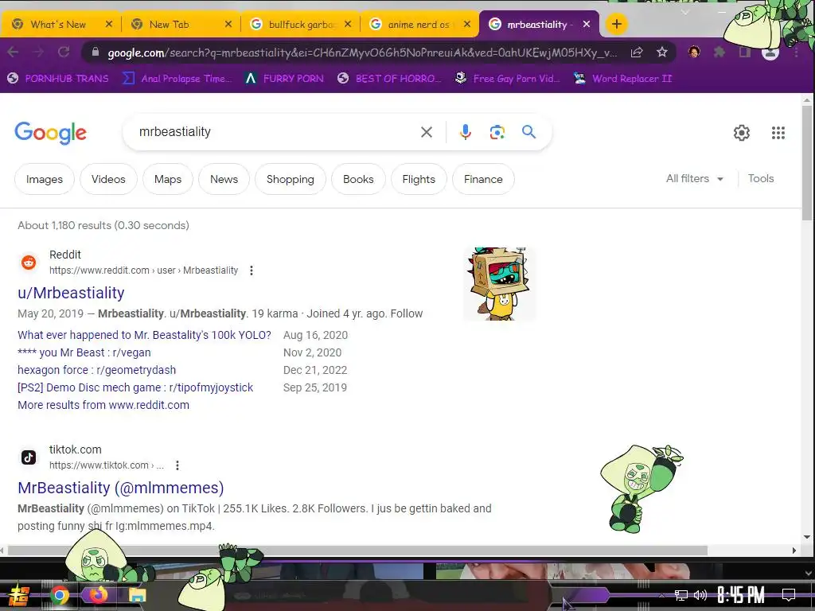Select the News filter chip

224,179
